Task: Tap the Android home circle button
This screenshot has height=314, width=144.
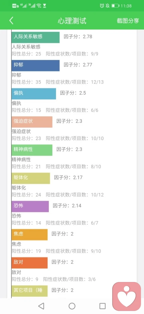Action: point(72,306)
